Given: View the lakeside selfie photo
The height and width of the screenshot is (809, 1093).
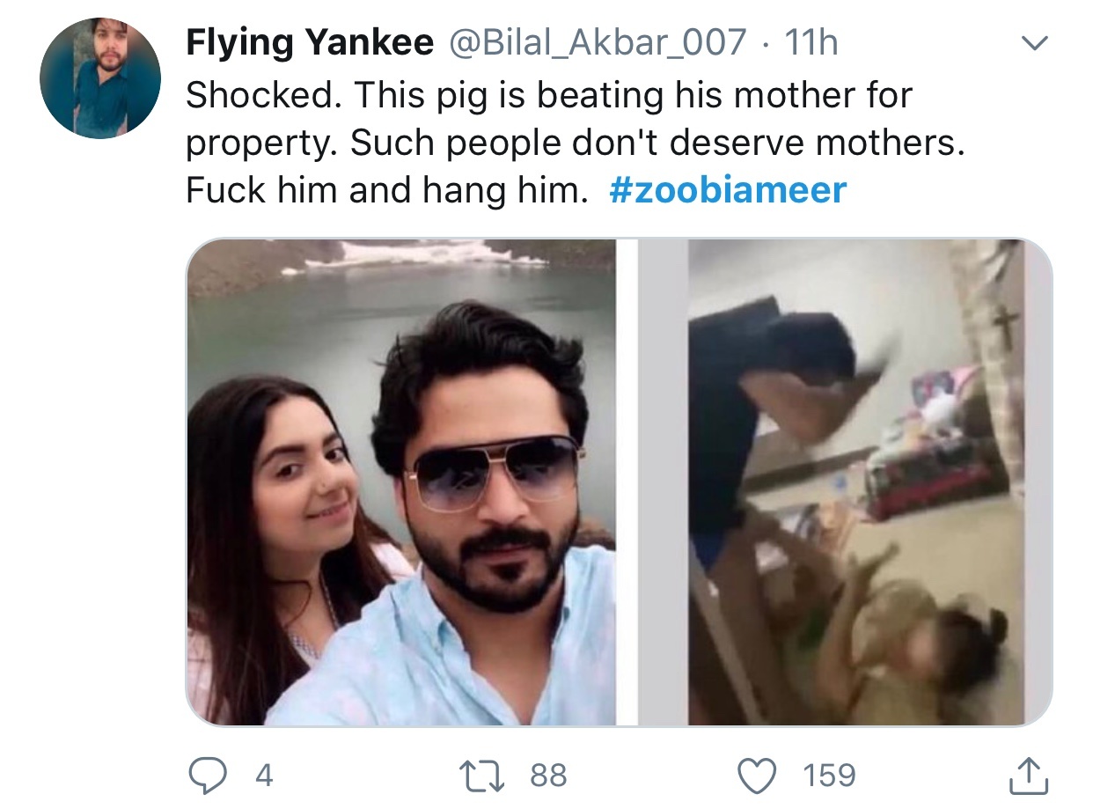Looking at the screenshot, I should click(401, 482).
